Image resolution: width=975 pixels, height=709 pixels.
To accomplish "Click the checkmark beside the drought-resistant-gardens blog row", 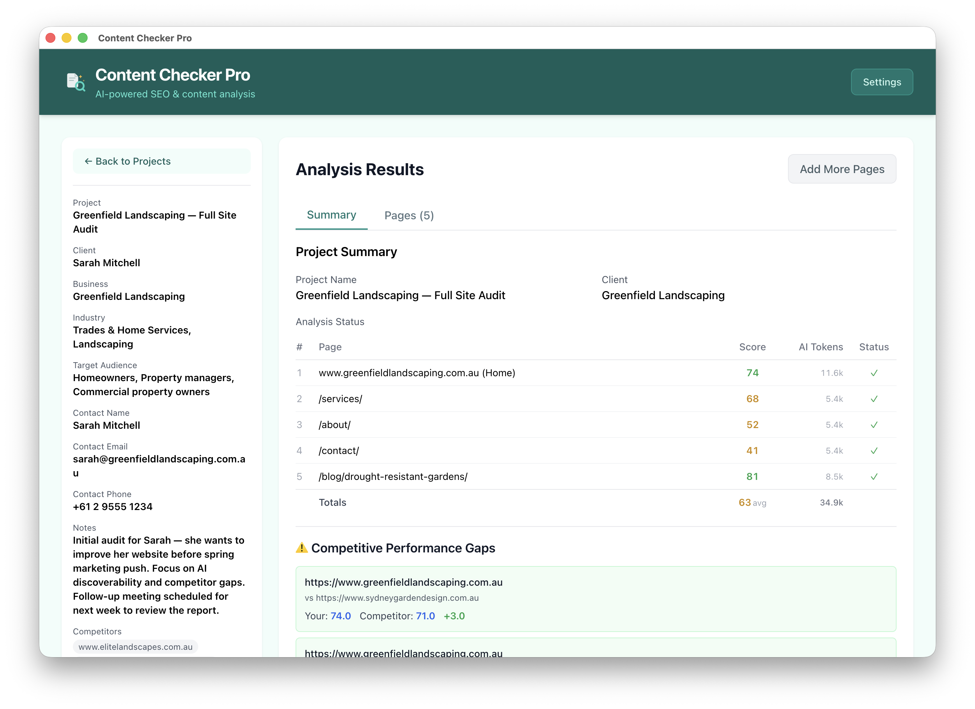I will pos(874,476).
